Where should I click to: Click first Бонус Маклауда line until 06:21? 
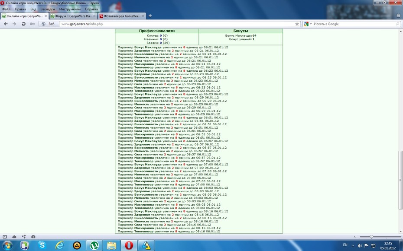173,47
